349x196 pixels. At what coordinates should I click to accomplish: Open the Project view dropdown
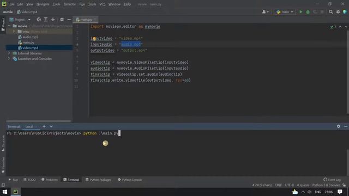pyautogui.click(x=20, y=20)
